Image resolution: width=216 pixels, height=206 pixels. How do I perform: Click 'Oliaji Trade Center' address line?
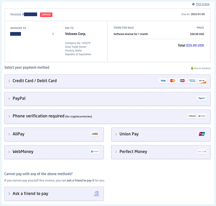pos(76,47)
